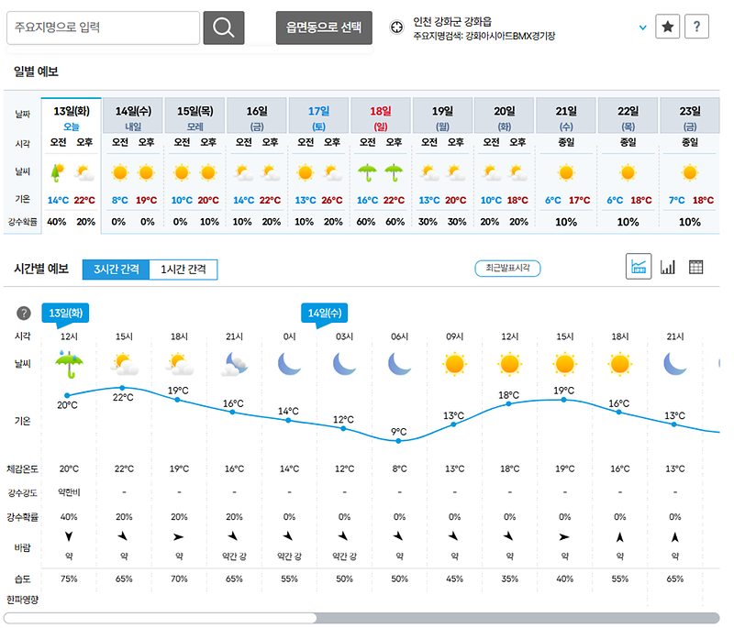
Task: Select the 1시간 간격 interval toggle
Action: pyautogui.click(x=183, y=270)
